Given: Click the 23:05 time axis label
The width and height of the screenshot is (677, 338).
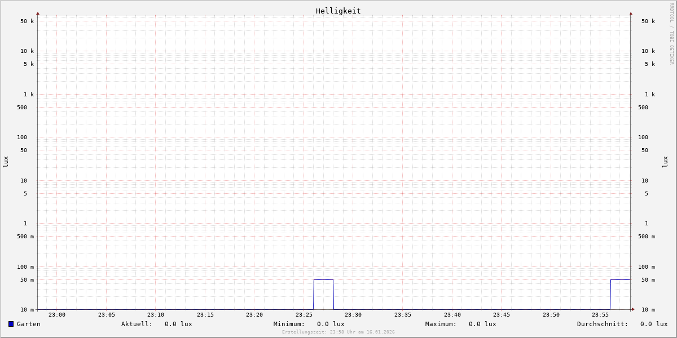Looking at the screenshot, I should click(107, 315).
